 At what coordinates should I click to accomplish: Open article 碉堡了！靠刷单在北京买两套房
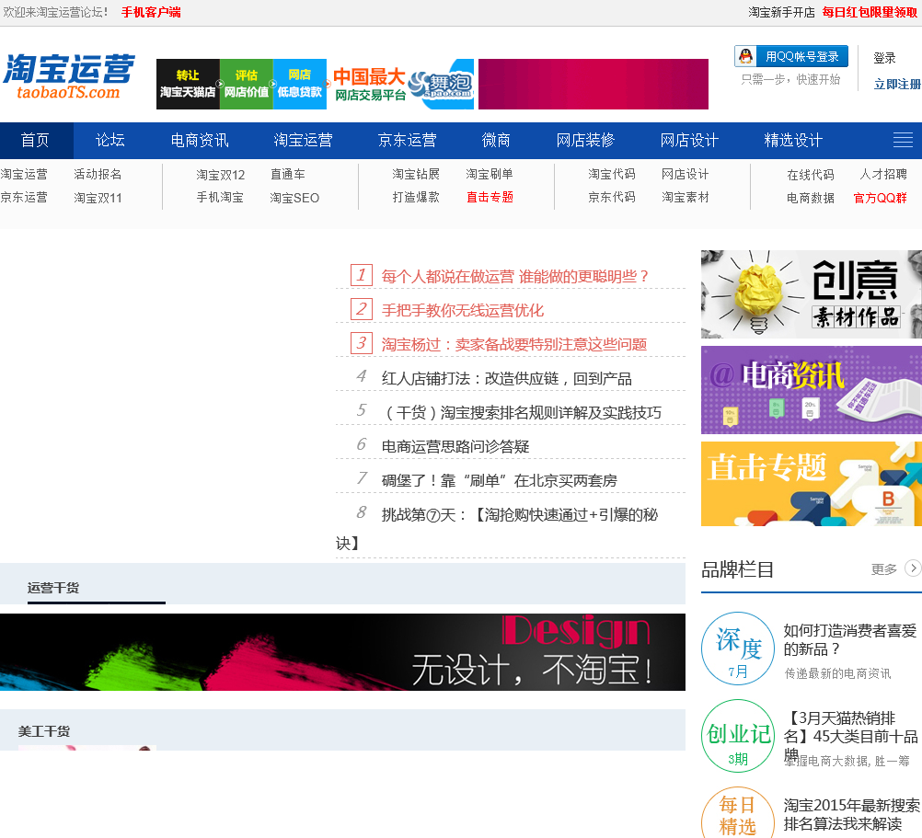500,481
